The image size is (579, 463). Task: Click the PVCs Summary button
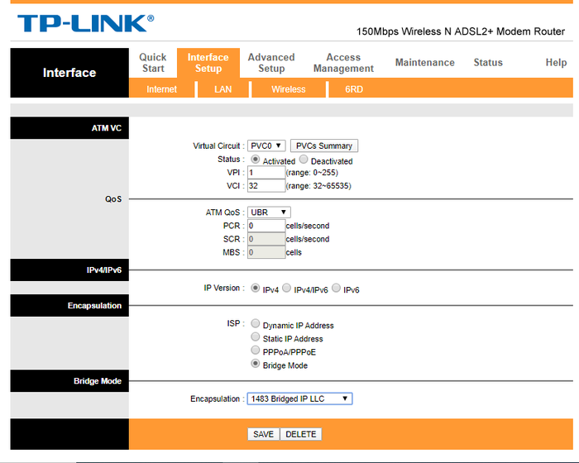[x=324, y=146]
